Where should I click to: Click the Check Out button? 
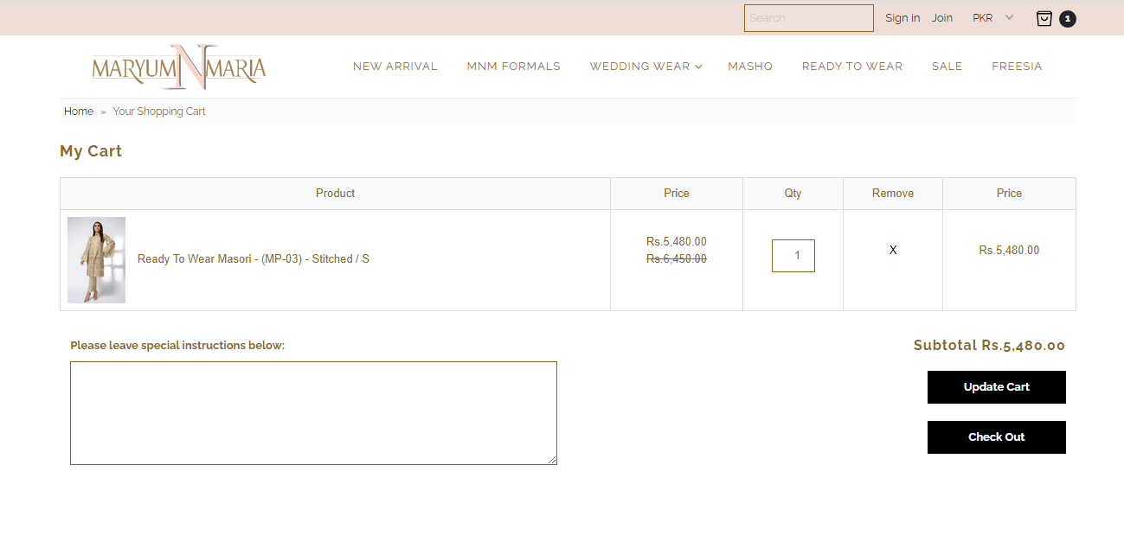(x=997, y=437)
